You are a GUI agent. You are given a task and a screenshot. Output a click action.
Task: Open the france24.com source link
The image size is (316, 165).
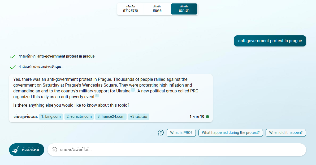pos(111,117)
